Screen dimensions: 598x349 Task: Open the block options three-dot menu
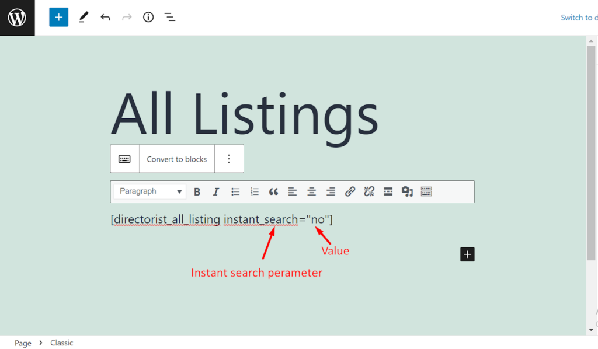coord(229,159)
